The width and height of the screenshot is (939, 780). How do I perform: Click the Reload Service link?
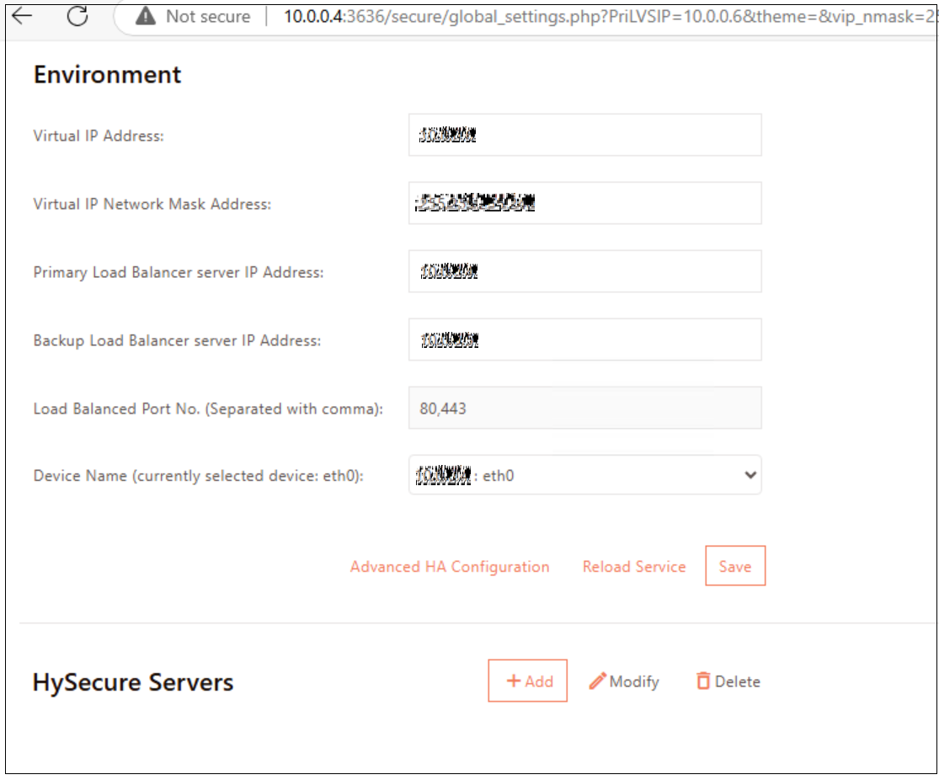pos(634,567)
